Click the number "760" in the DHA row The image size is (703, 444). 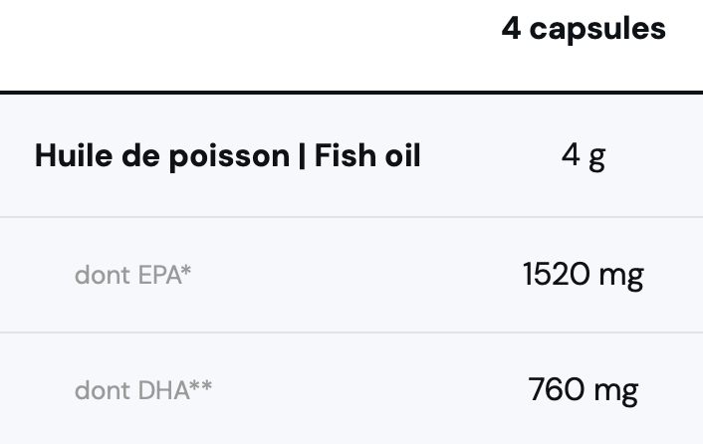click(x=556, y=390)
